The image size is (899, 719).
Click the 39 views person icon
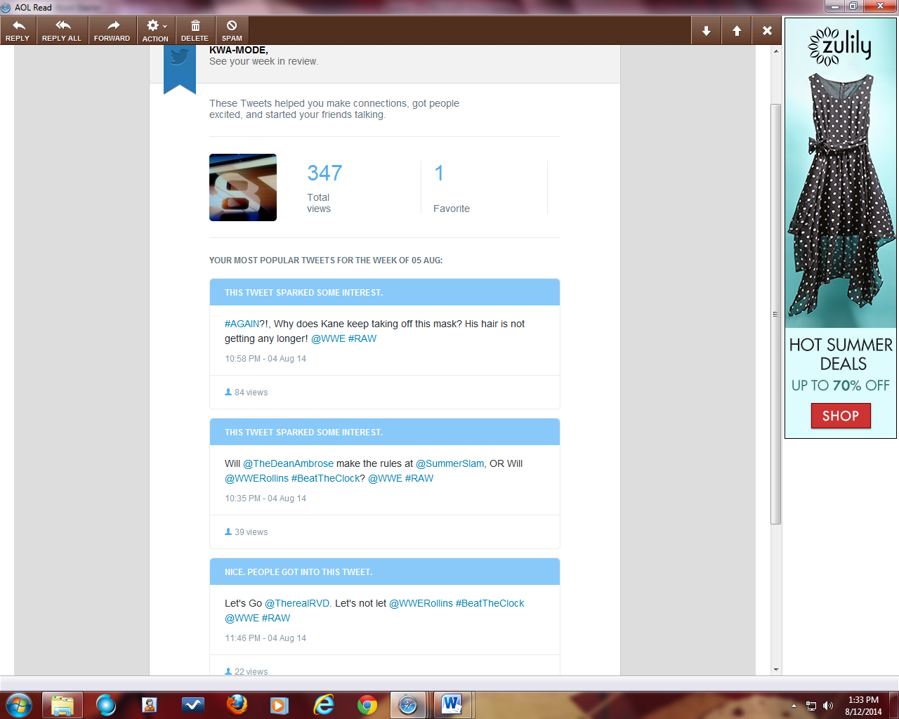[x=228, y=532]
